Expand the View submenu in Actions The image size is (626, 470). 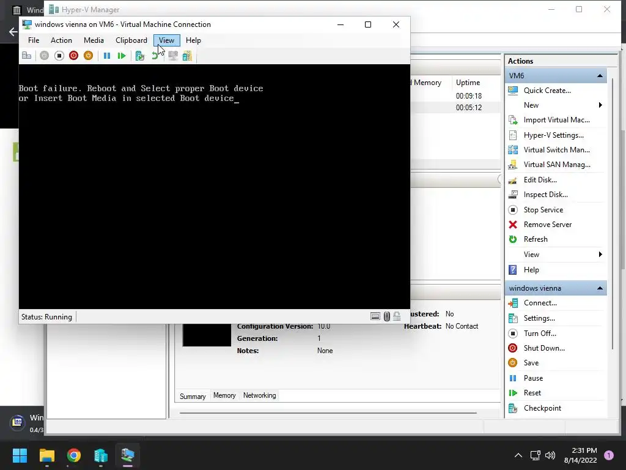pyautogui.click(x=600, y=255)
